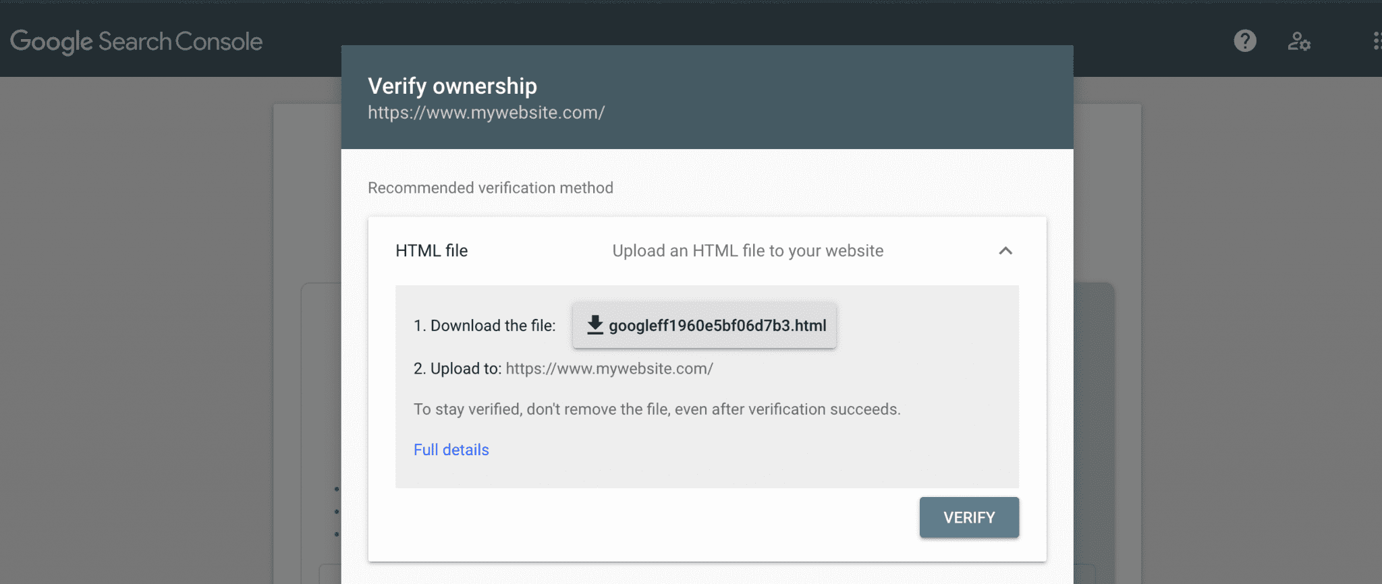The height and width of the screenshot is (584, 1382).
Task: Click the question mark help circle
Action: [x=1244, y=41]
